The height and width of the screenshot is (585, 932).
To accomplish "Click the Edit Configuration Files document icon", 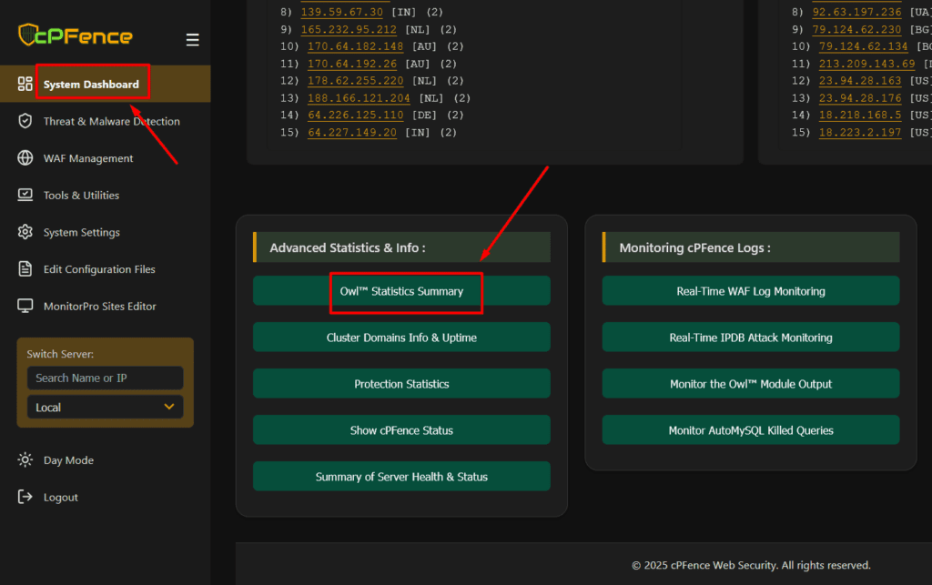I will pos(25,269).
